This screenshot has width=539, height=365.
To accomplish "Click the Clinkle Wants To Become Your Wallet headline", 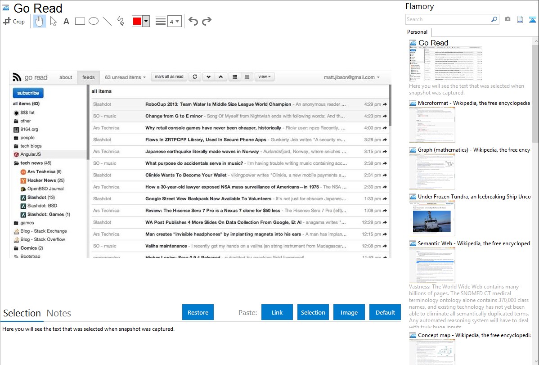I will (x=186, y=175).
